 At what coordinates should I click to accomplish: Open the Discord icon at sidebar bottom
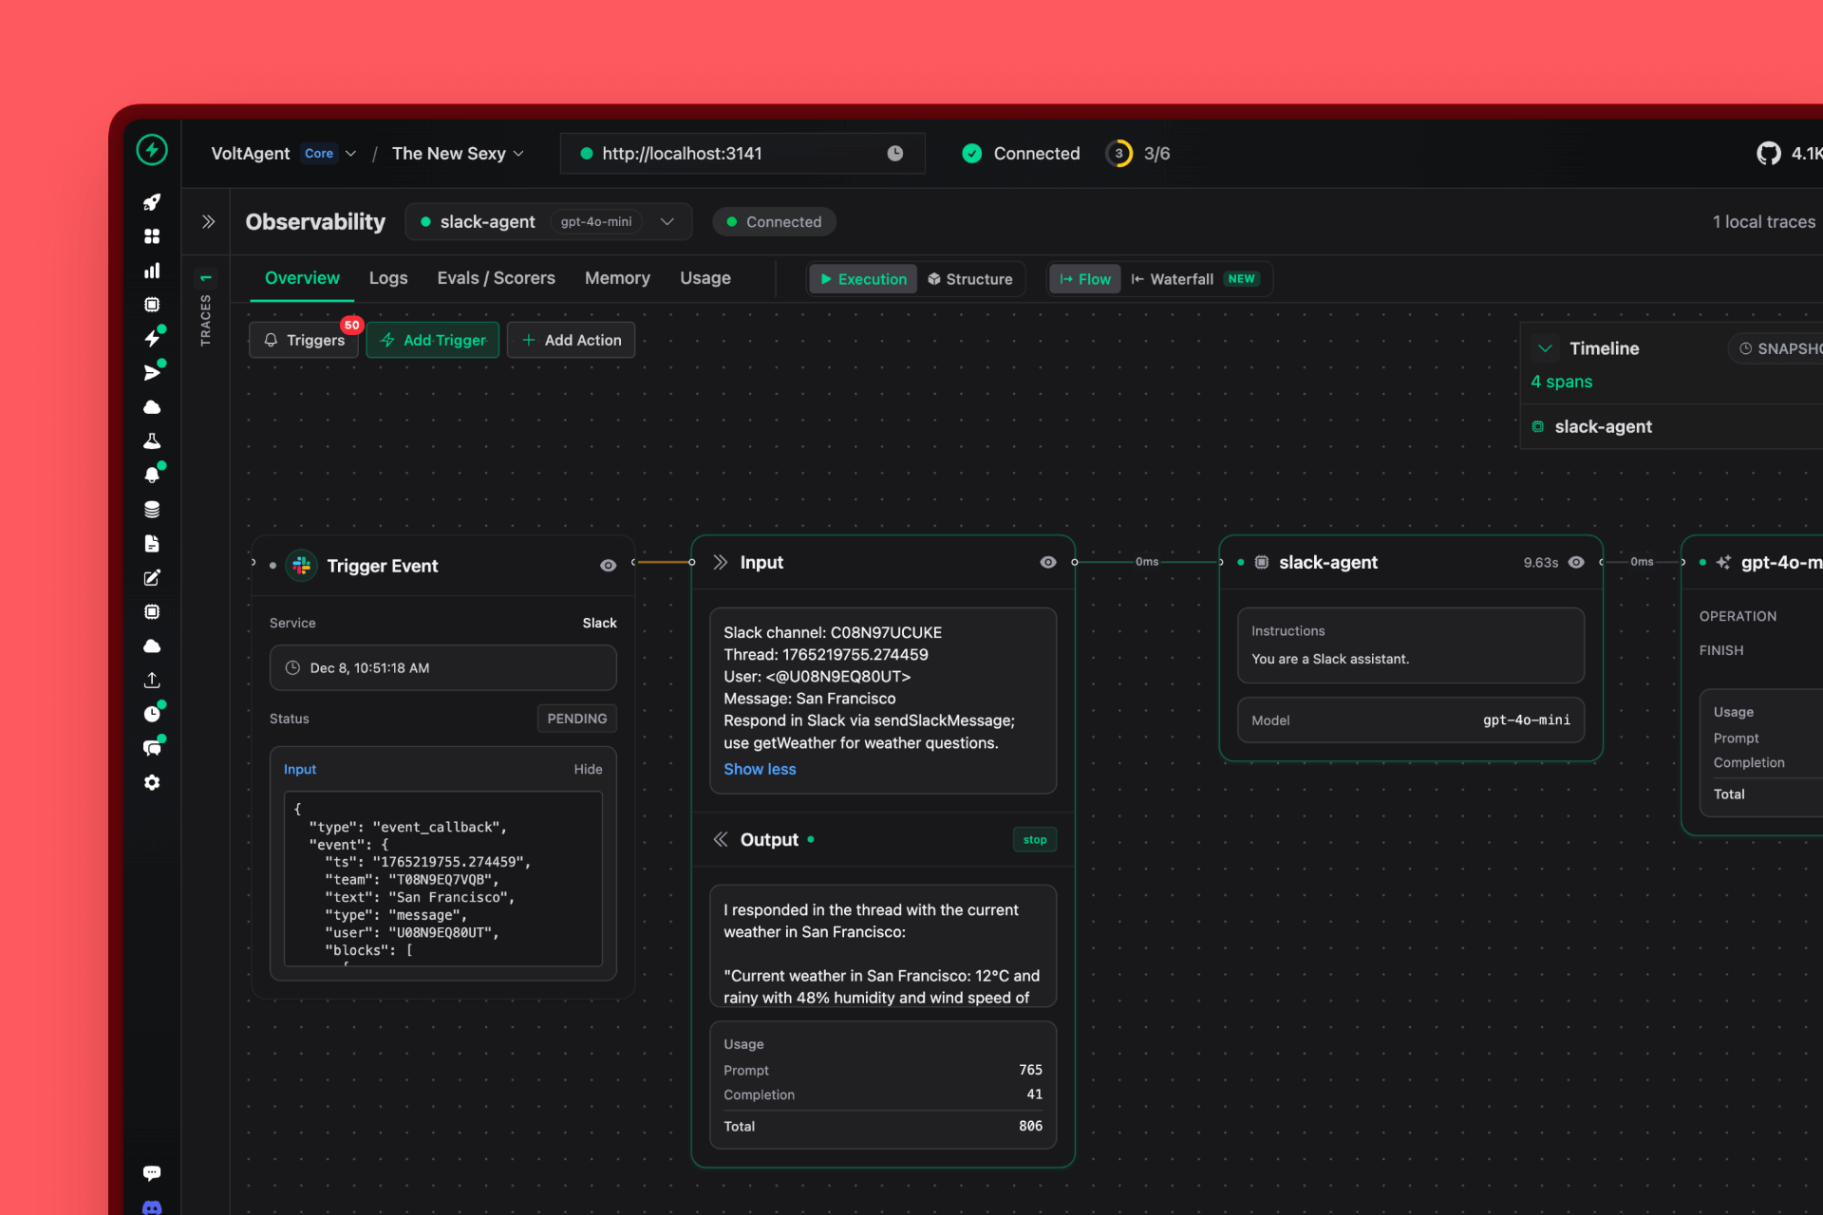coord(152,1207)
